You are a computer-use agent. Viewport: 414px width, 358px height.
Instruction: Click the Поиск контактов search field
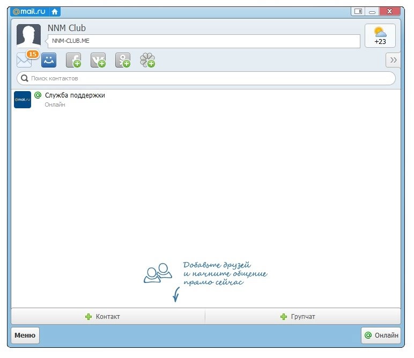206,78
